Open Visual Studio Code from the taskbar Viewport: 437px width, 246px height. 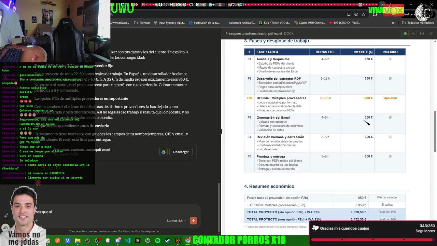[128, 241]
